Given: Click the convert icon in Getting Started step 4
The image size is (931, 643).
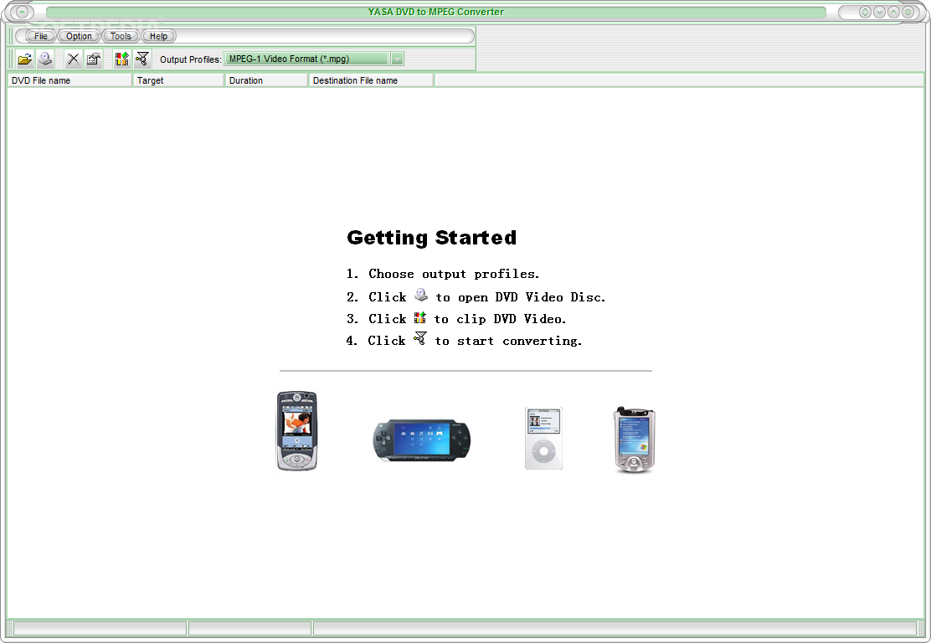Looking at the screenshot, I should coord(419,338).
